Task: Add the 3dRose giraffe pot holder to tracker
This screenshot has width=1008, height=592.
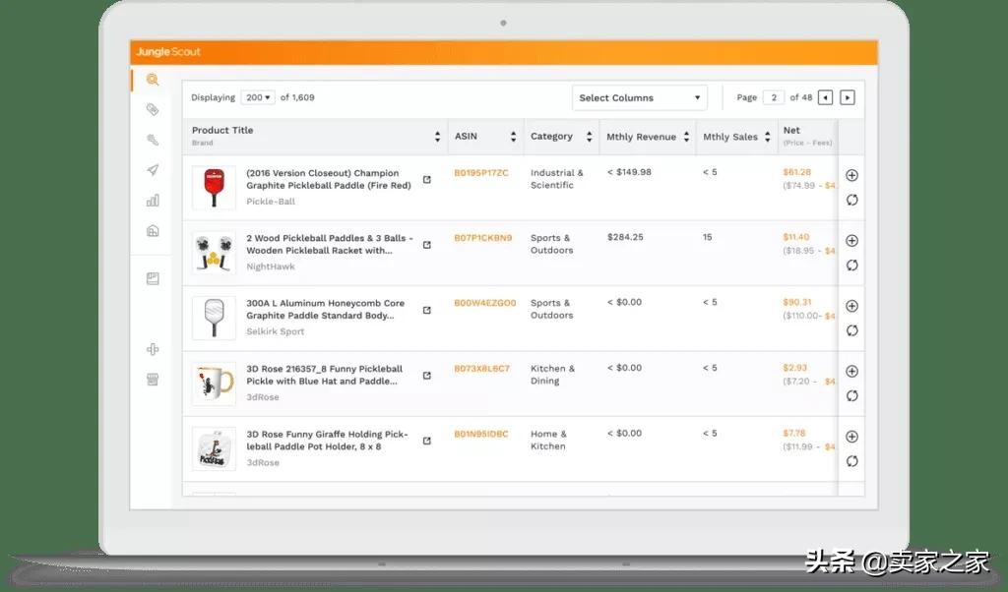Action: [852, 436]
